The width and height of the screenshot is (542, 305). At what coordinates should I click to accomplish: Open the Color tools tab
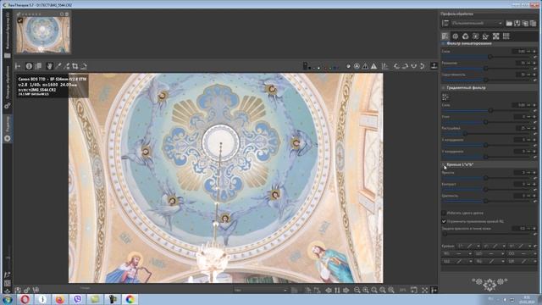pyautogui.click(x=465, y=36)
